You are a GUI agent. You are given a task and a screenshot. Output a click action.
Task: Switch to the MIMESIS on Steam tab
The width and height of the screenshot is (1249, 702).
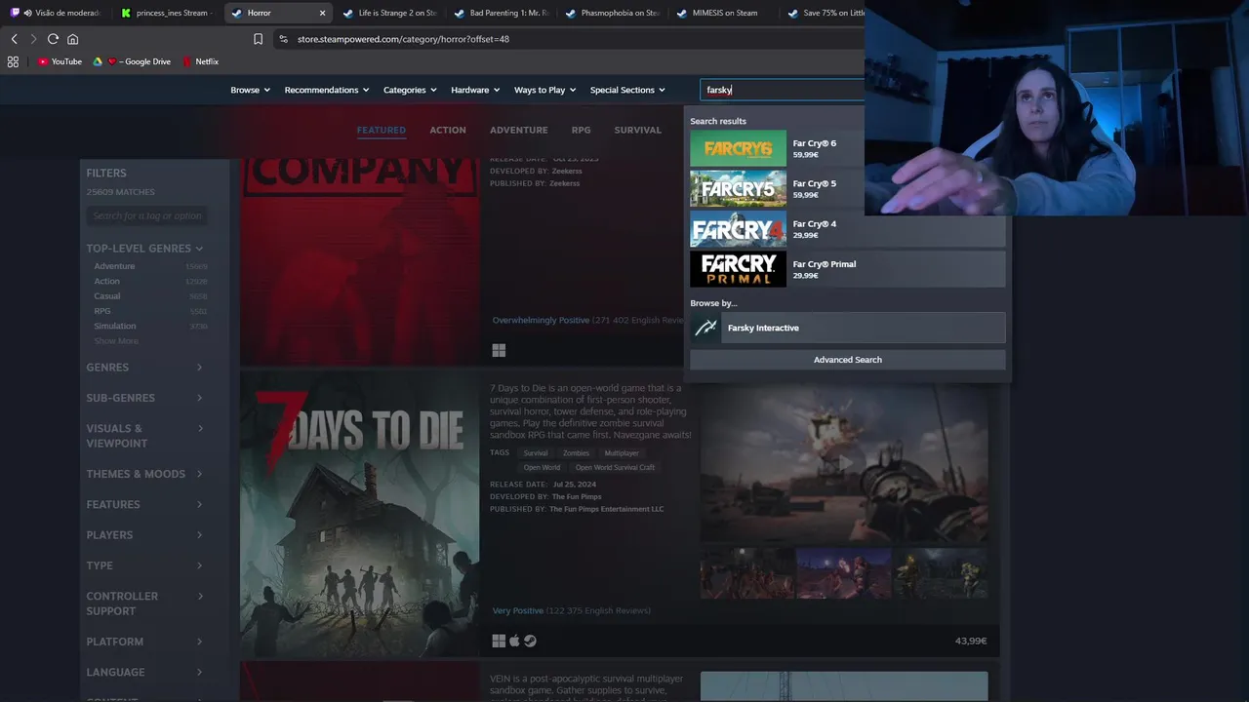[723, 13]
